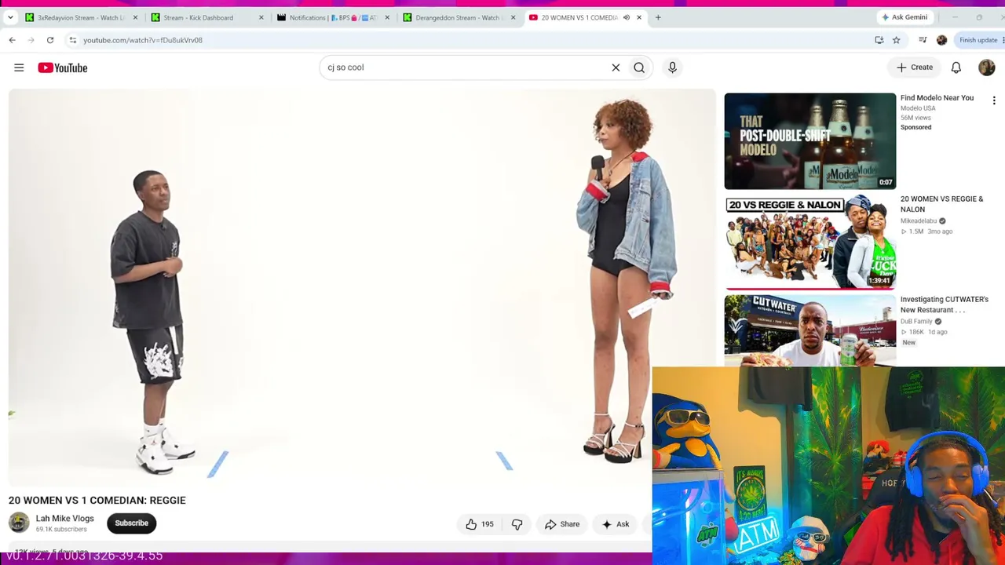Viewport: 1005px width, 565px height.
Task: Open Investigating CUTWATER'S New Restaurant title
Action: point(945,304)
